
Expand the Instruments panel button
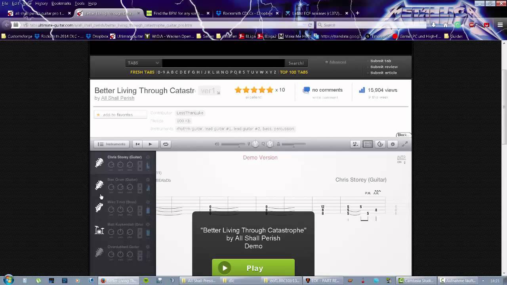pos(112,144)
